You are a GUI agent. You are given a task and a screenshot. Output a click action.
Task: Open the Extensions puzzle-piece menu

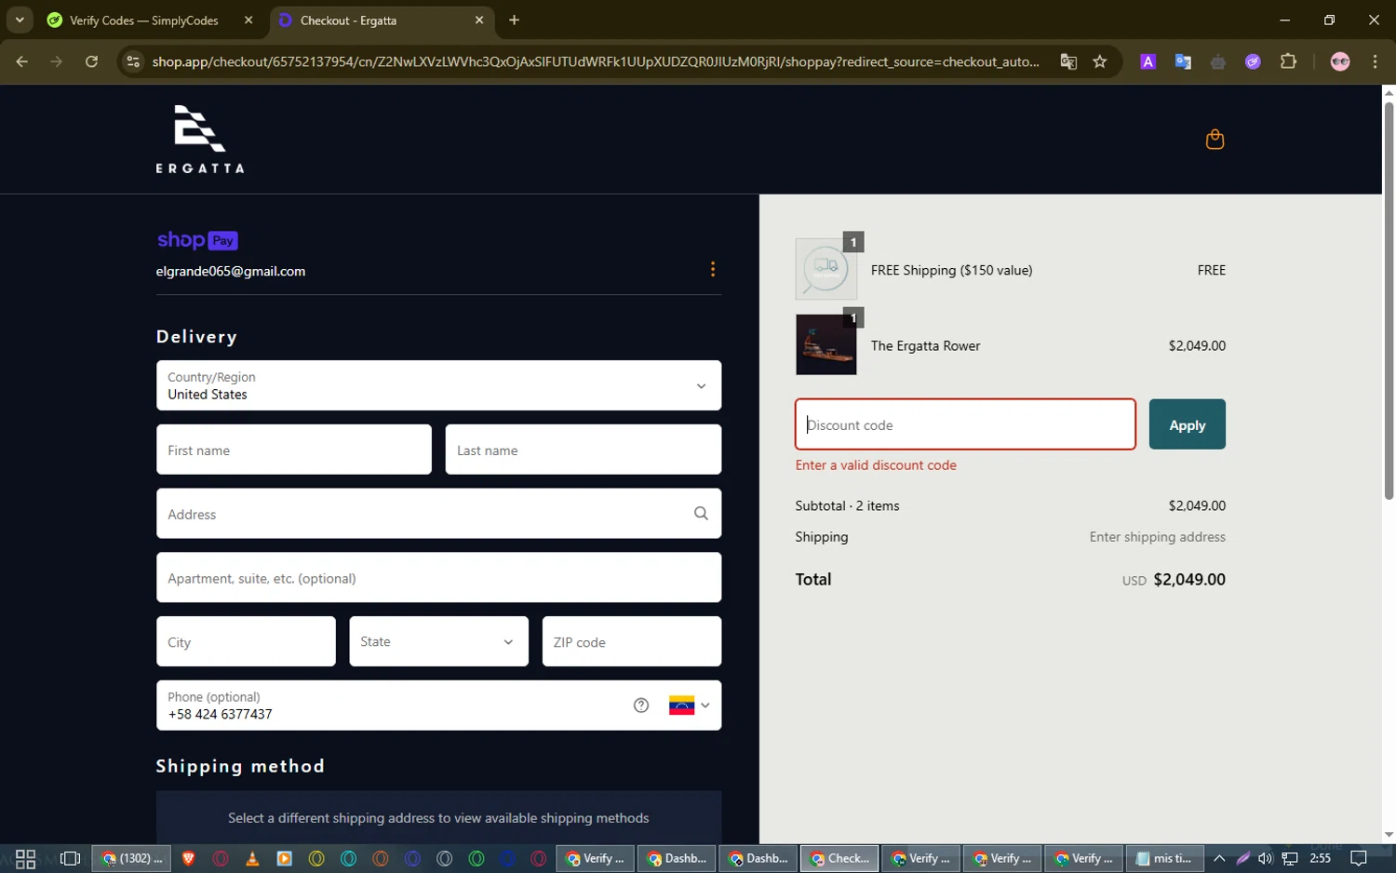[1288, 61]
